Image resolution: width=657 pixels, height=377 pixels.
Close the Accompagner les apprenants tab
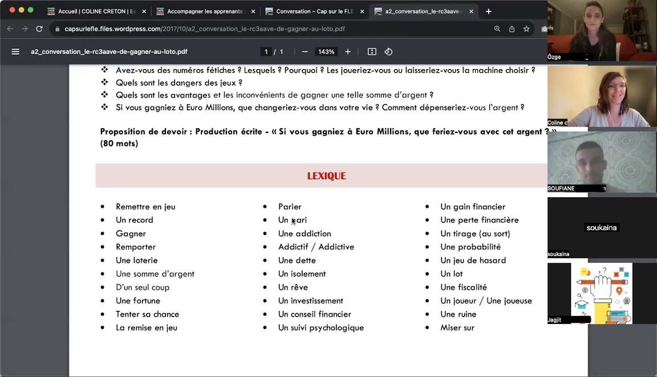(253, 11)
